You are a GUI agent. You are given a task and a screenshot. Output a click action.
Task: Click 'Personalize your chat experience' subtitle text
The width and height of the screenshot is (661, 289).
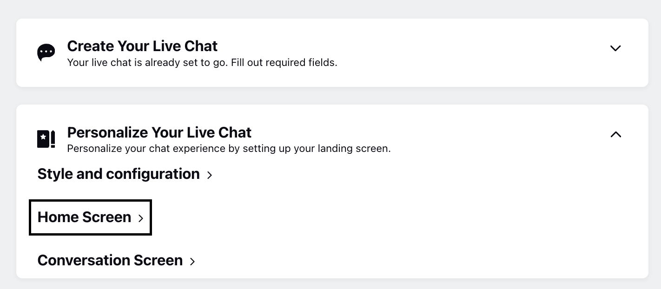[144, 149]
